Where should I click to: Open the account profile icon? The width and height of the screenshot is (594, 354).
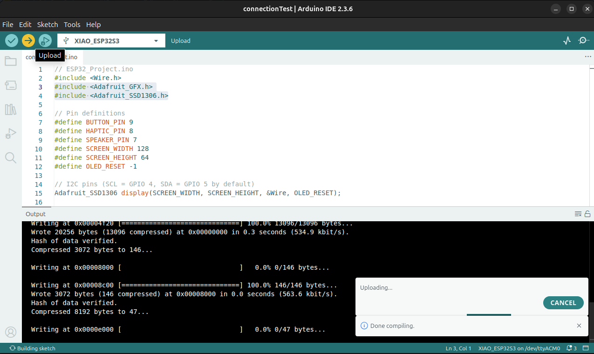pyautogui.click(x=10, y=332)
